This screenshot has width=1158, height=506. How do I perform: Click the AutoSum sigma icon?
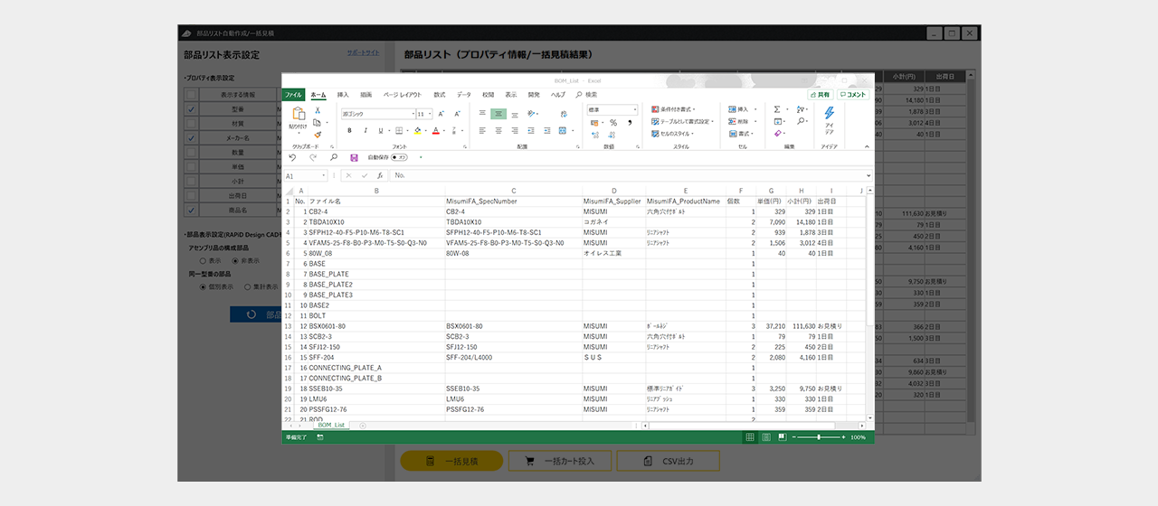pyautogui.click(x=777, y=109)
